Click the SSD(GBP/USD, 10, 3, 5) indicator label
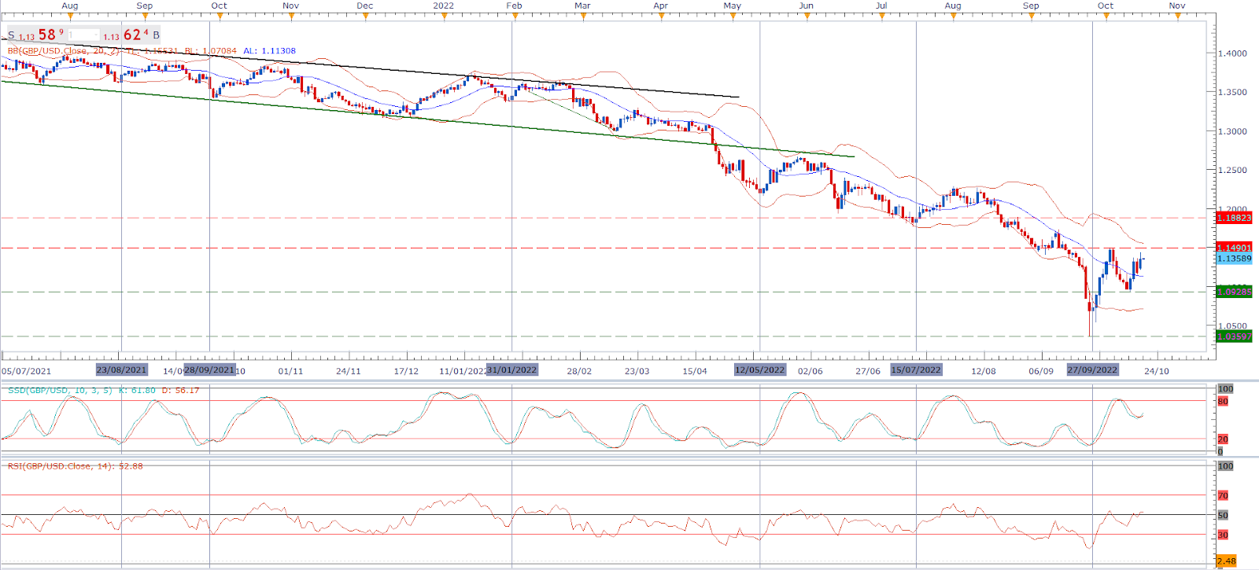 point(61,391)
